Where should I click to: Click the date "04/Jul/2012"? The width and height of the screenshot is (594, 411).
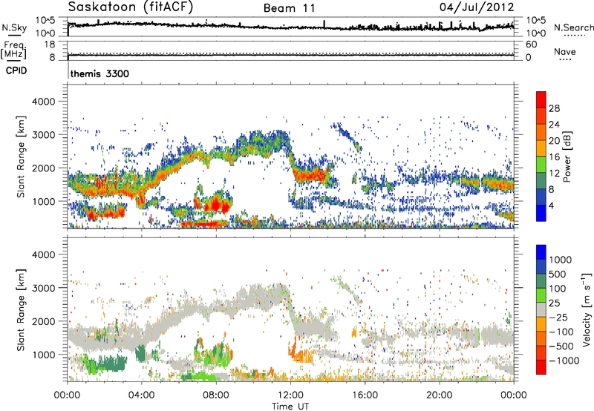(x=477, y=7)
